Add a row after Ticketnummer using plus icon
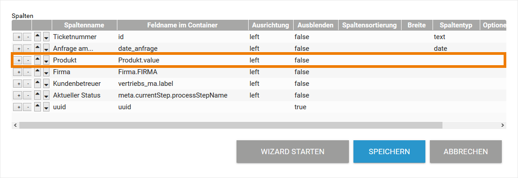 [x=18, y=37]
